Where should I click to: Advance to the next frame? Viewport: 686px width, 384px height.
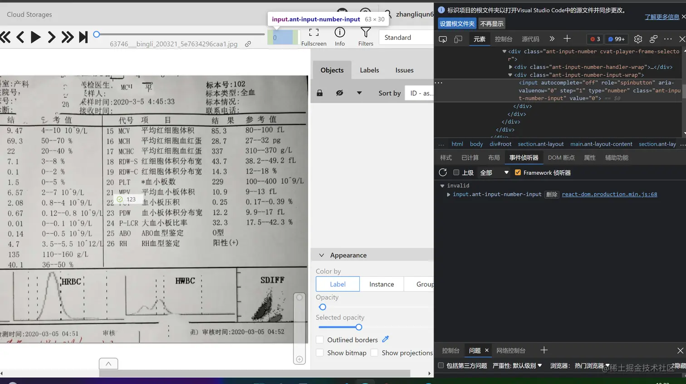coord(52,37)
